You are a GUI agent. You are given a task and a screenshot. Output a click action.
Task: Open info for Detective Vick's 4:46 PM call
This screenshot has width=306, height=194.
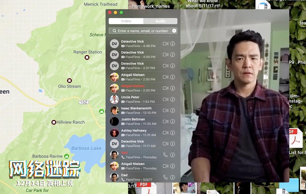pos(172,43)
